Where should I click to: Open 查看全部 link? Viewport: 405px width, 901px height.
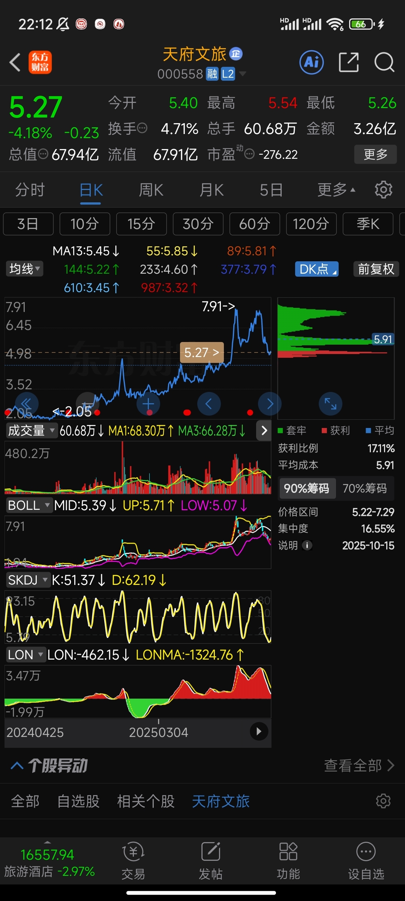click(x=359, y=765)
